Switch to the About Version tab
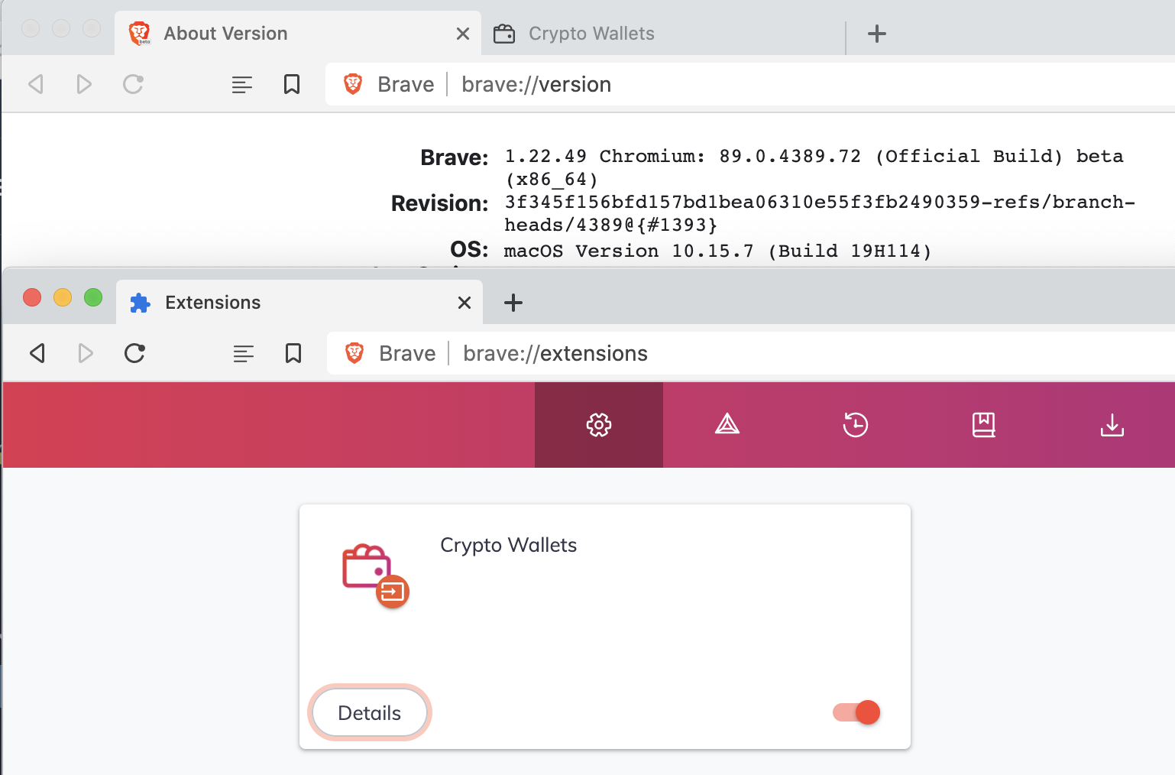 click(225, 33)
